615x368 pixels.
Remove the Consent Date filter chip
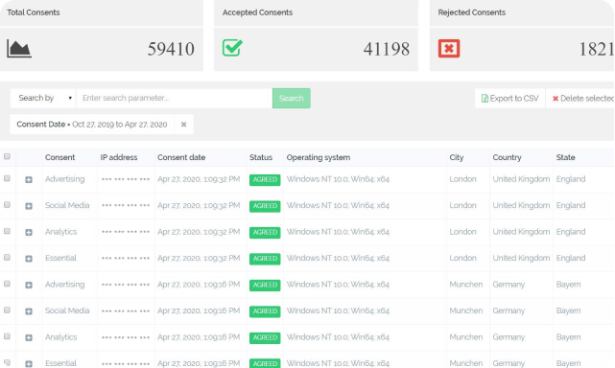(x=183, y=125)
